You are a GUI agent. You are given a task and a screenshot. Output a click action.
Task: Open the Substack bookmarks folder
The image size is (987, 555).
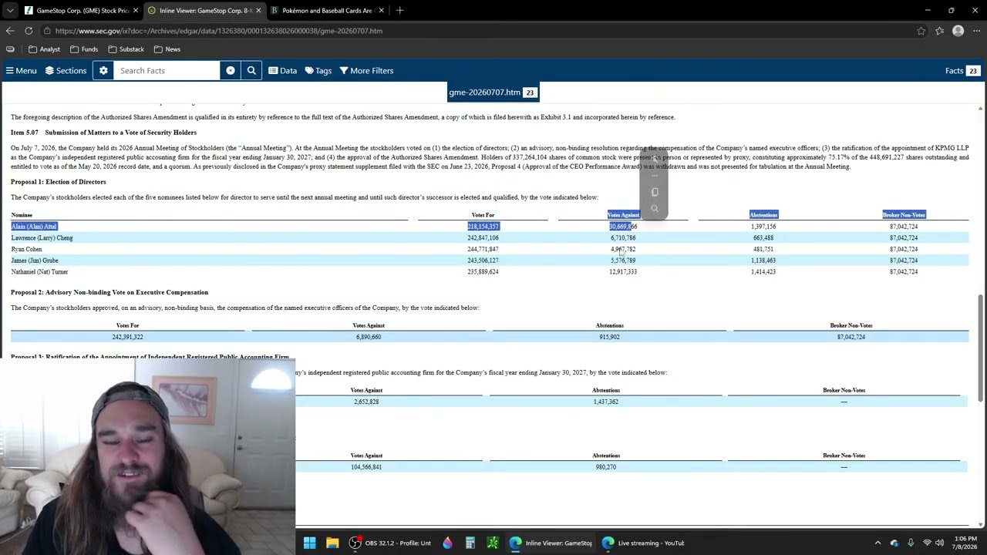tap(126, 49)
